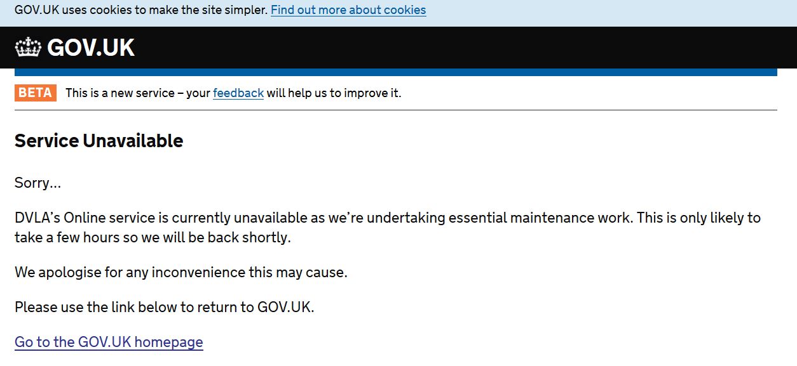Click the 'This is a new service' text

119,93
